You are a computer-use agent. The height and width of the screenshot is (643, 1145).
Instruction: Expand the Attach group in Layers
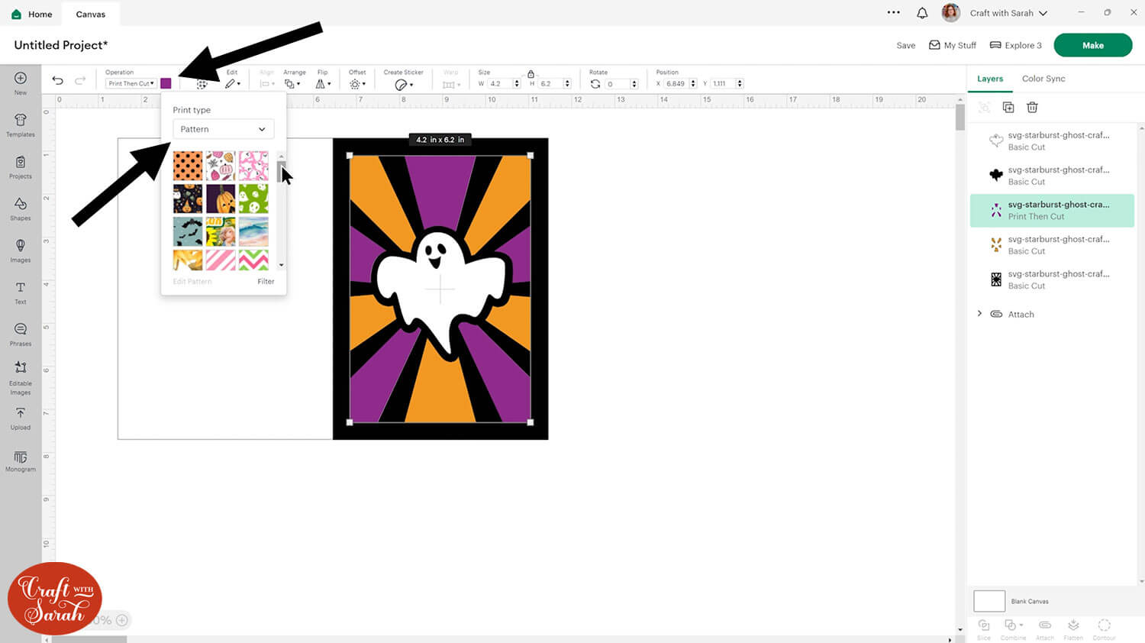(x=980, y=314)
